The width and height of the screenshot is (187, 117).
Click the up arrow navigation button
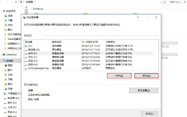(x=16, y=2)
